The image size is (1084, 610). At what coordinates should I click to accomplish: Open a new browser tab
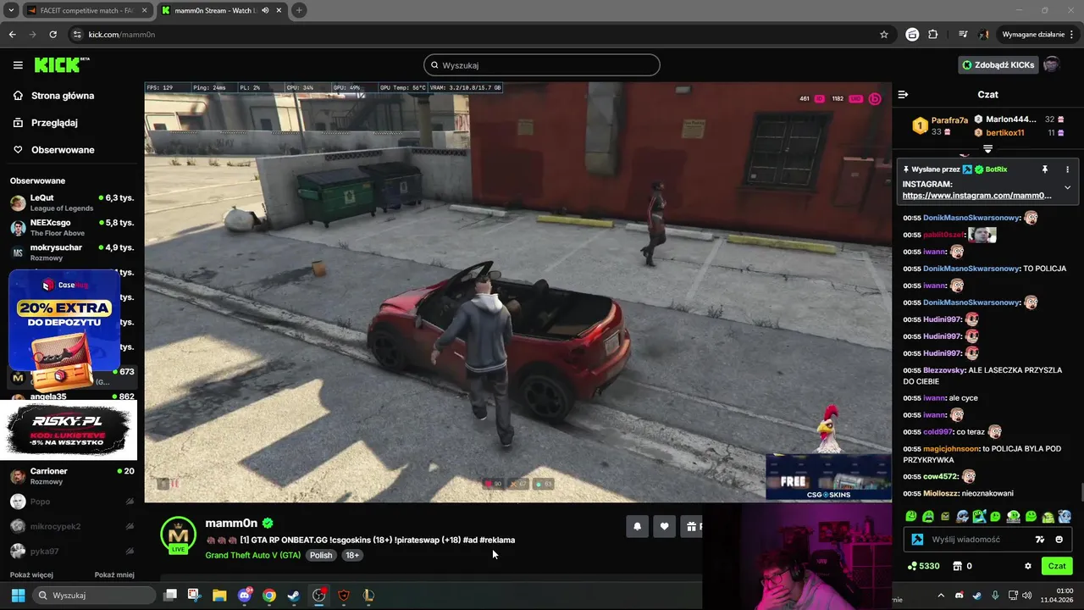coord(299,10)
